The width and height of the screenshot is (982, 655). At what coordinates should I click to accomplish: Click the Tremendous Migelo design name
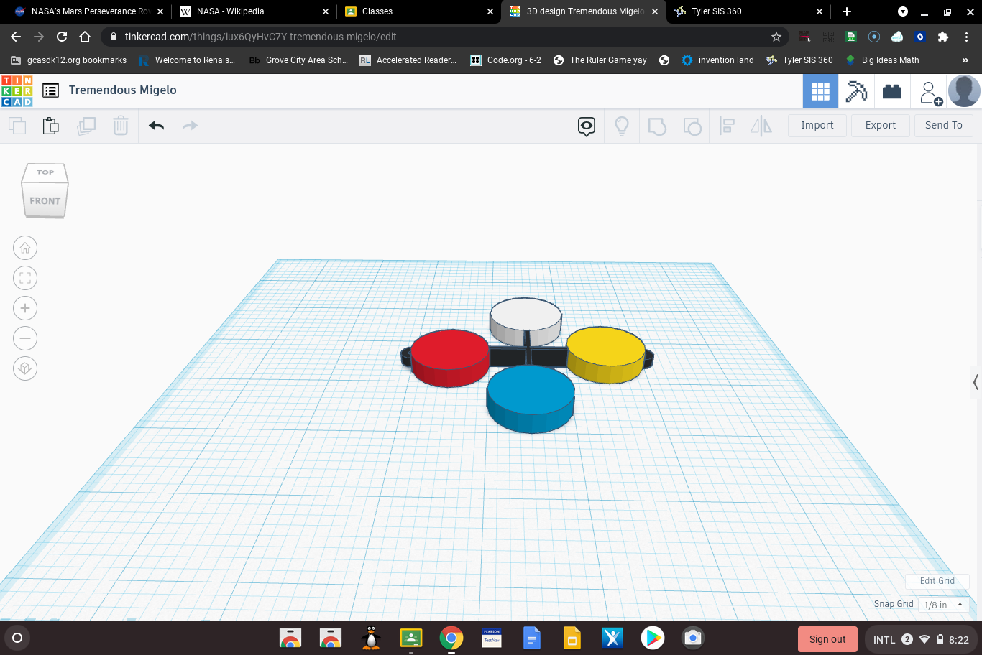123,90
